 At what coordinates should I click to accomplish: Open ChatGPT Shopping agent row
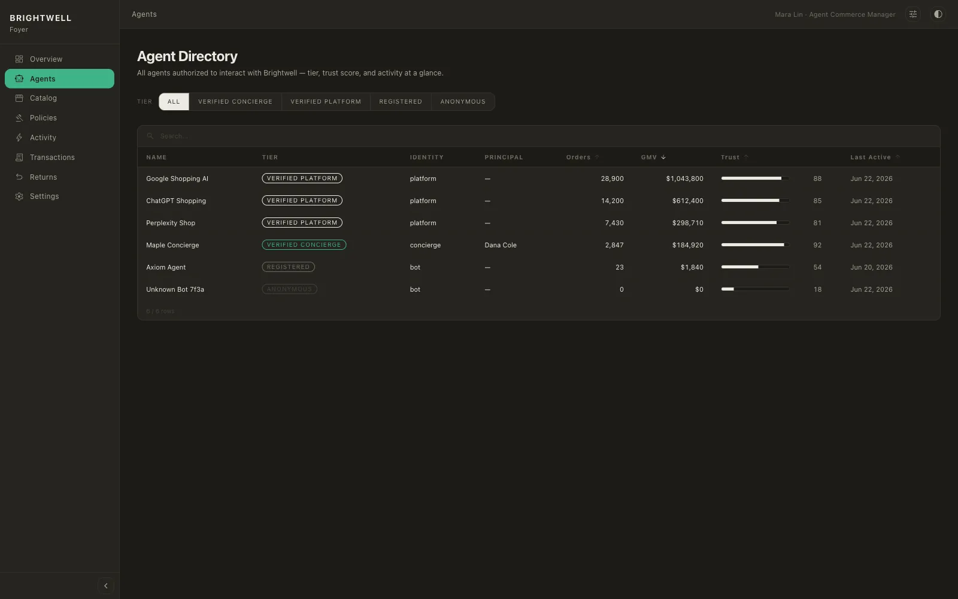[x=539, y=201]
